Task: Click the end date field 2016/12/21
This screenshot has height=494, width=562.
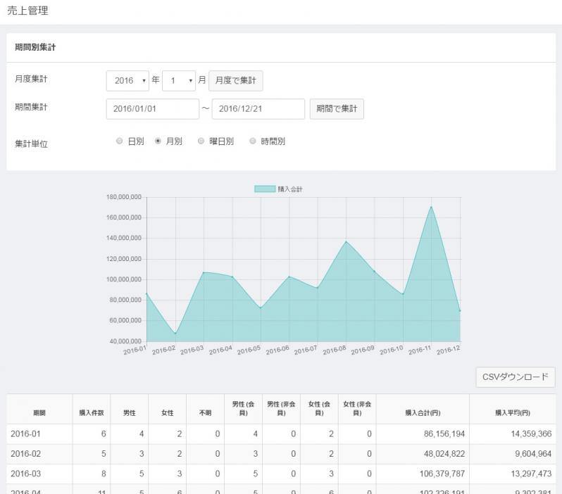Action: [x=258, y=109]
